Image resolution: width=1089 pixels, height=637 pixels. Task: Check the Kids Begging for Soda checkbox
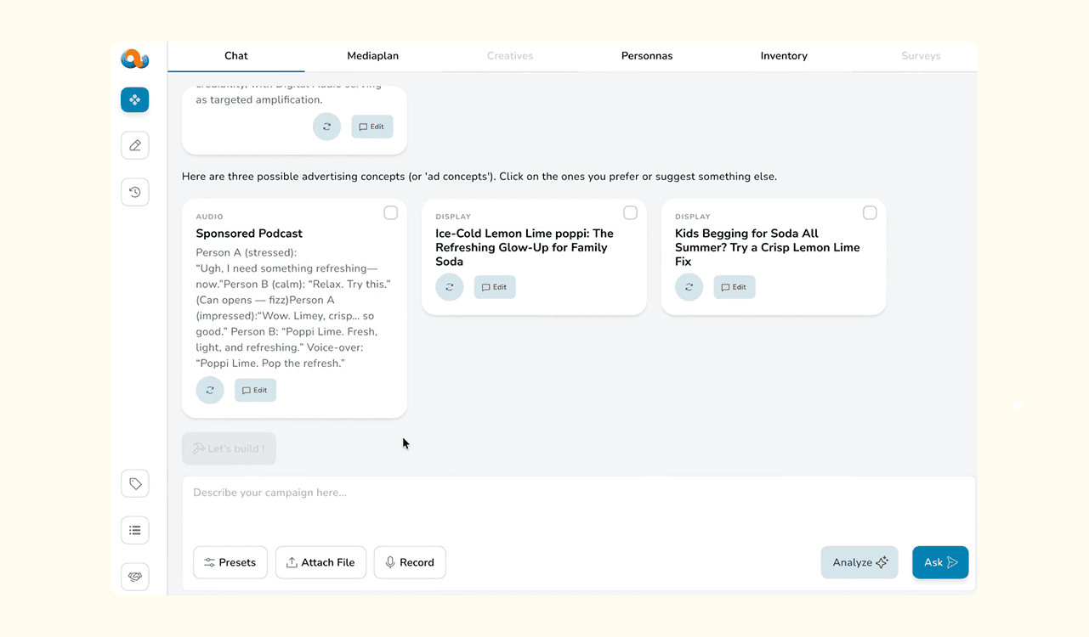[x=871, y=213]
